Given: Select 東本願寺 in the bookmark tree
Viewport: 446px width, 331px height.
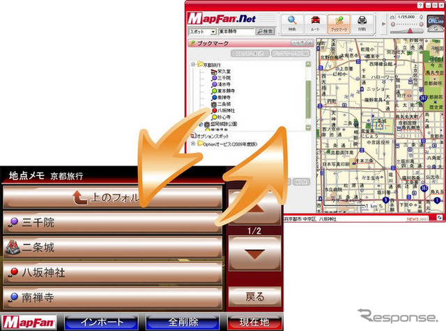Looking at the screenshot, I should [x=223, y=91].
